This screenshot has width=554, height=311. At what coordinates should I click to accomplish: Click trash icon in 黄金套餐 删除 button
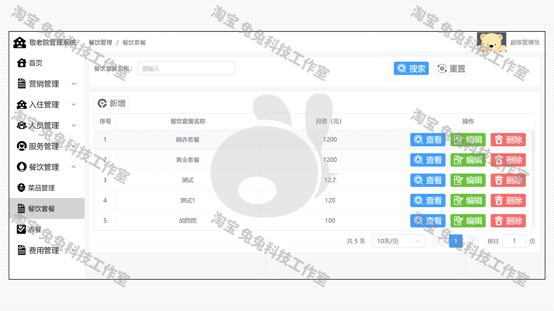pyautogui.click(x=499, y=160)
